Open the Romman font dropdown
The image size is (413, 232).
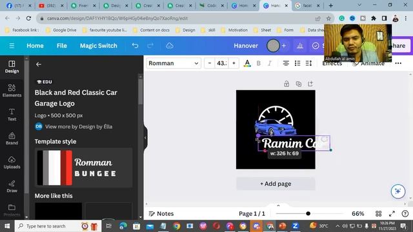(174, 63)
